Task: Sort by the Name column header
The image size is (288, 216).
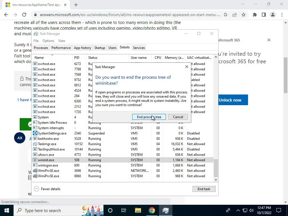Action: pyautogui.click(x=52, y=57)
